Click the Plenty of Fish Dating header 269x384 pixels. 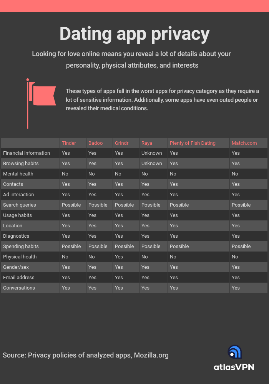[193, 143]
